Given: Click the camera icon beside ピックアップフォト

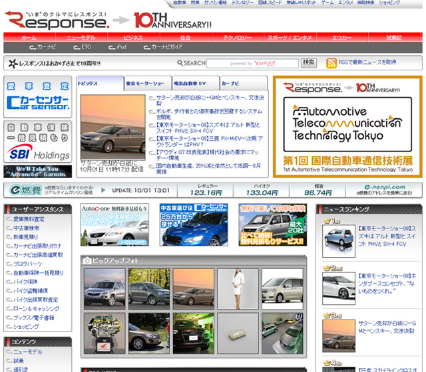Looking at the screenshot, I should 87,260.
